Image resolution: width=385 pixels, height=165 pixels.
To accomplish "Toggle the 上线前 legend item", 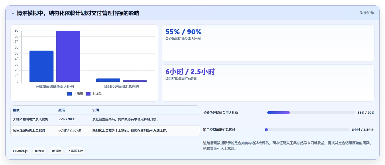I will [75, 94].
